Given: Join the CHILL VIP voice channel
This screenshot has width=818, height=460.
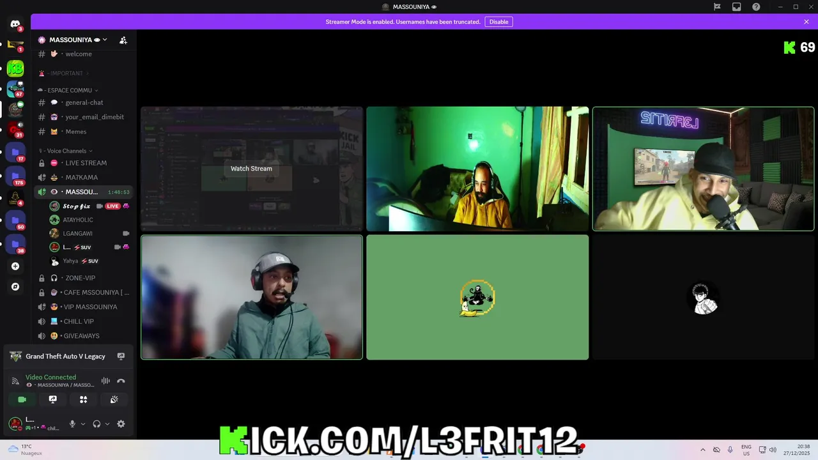Looking at the screenshot, I should (83, 321).
